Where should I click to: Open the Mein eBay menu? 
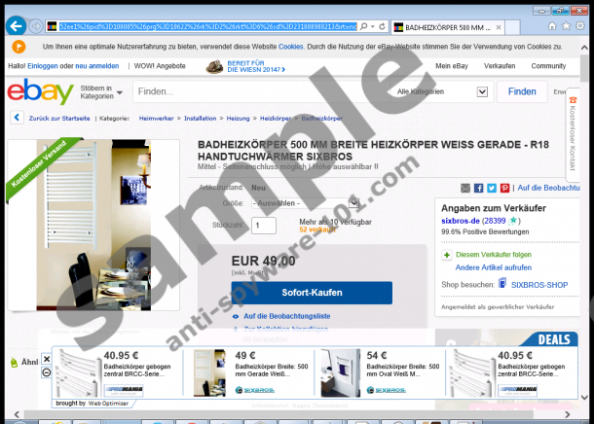pyautogui.click(x=452, y=66)
